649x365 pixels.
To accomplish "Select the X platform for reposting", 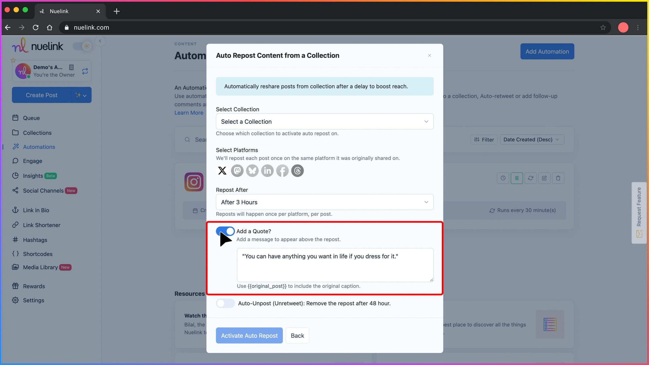I will [x=222, y=171].
